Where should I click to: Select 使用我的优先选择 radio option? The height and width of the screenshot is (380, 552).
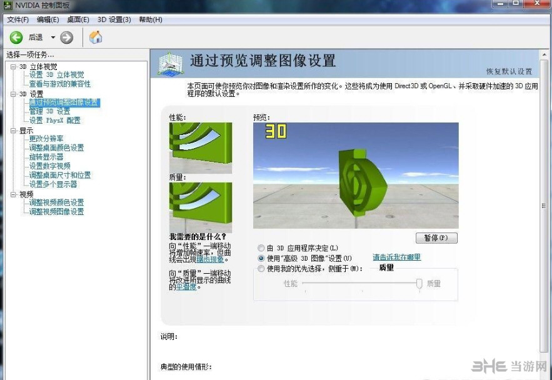pyautogui.click(x=261, y=269)
